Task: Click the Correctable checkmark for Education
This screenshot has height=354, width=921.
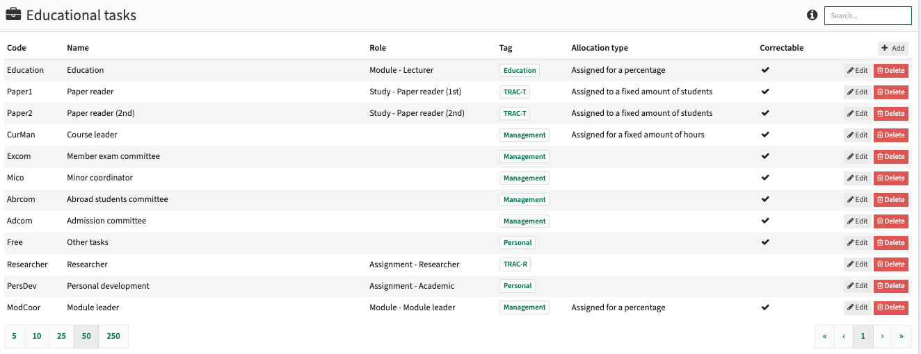Action: [765, 70]
